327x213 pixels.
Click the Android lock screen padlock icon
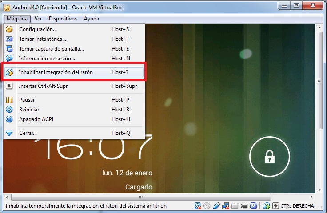coord(269,157)
